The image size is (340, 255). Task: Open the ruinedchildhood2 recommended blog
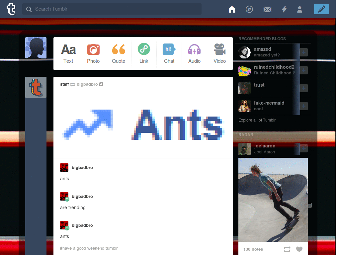pos(274,67)
